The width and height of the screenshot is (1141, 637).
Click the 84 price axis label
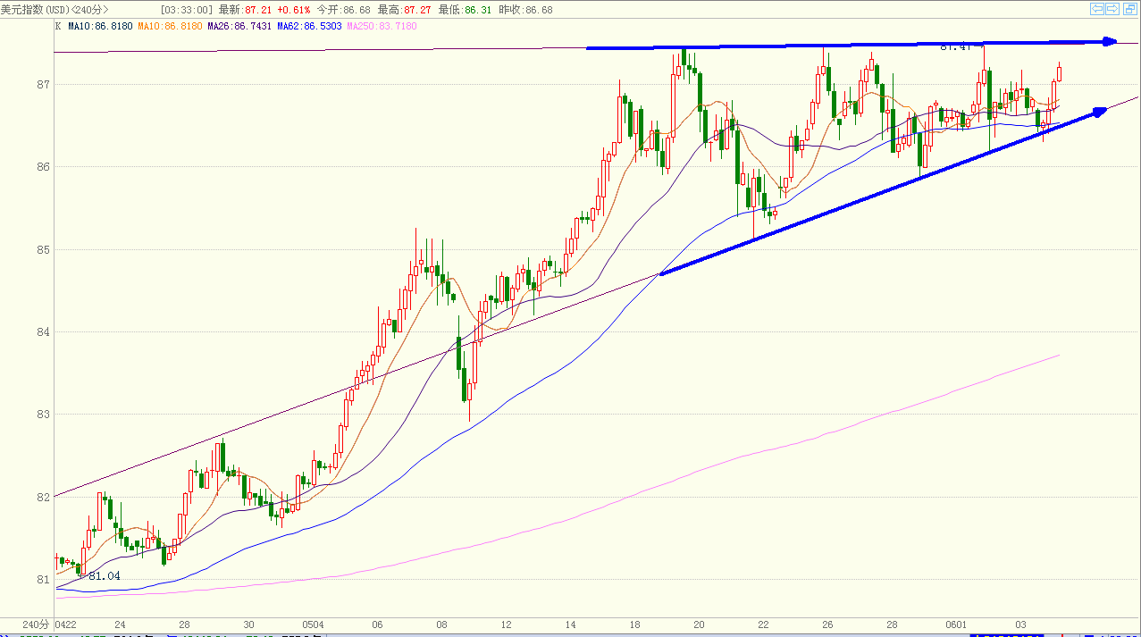(42, 332)
